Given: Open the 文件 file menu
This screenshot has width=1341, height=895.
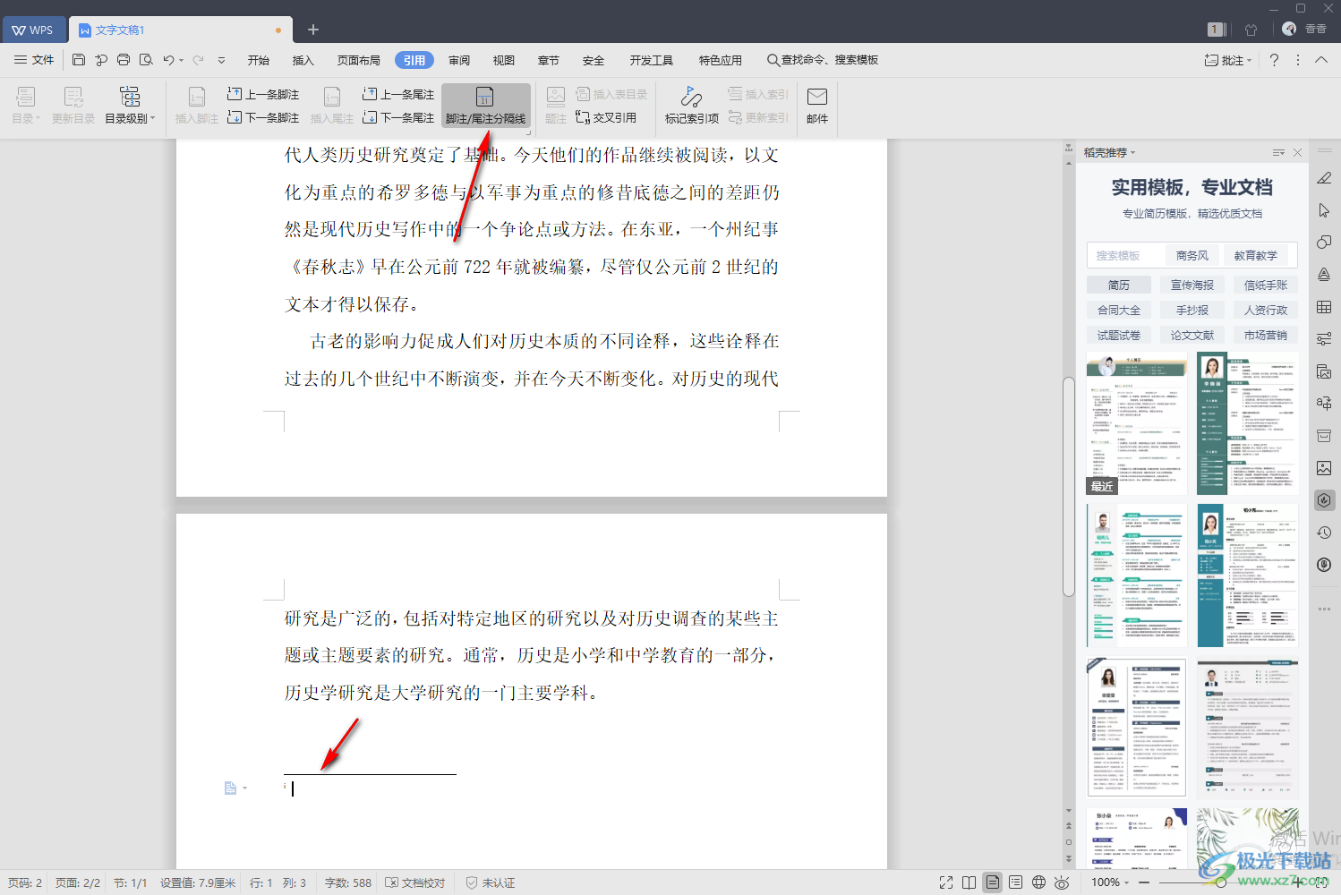Looking at the screenshot, I should click(x=35, y=60).
